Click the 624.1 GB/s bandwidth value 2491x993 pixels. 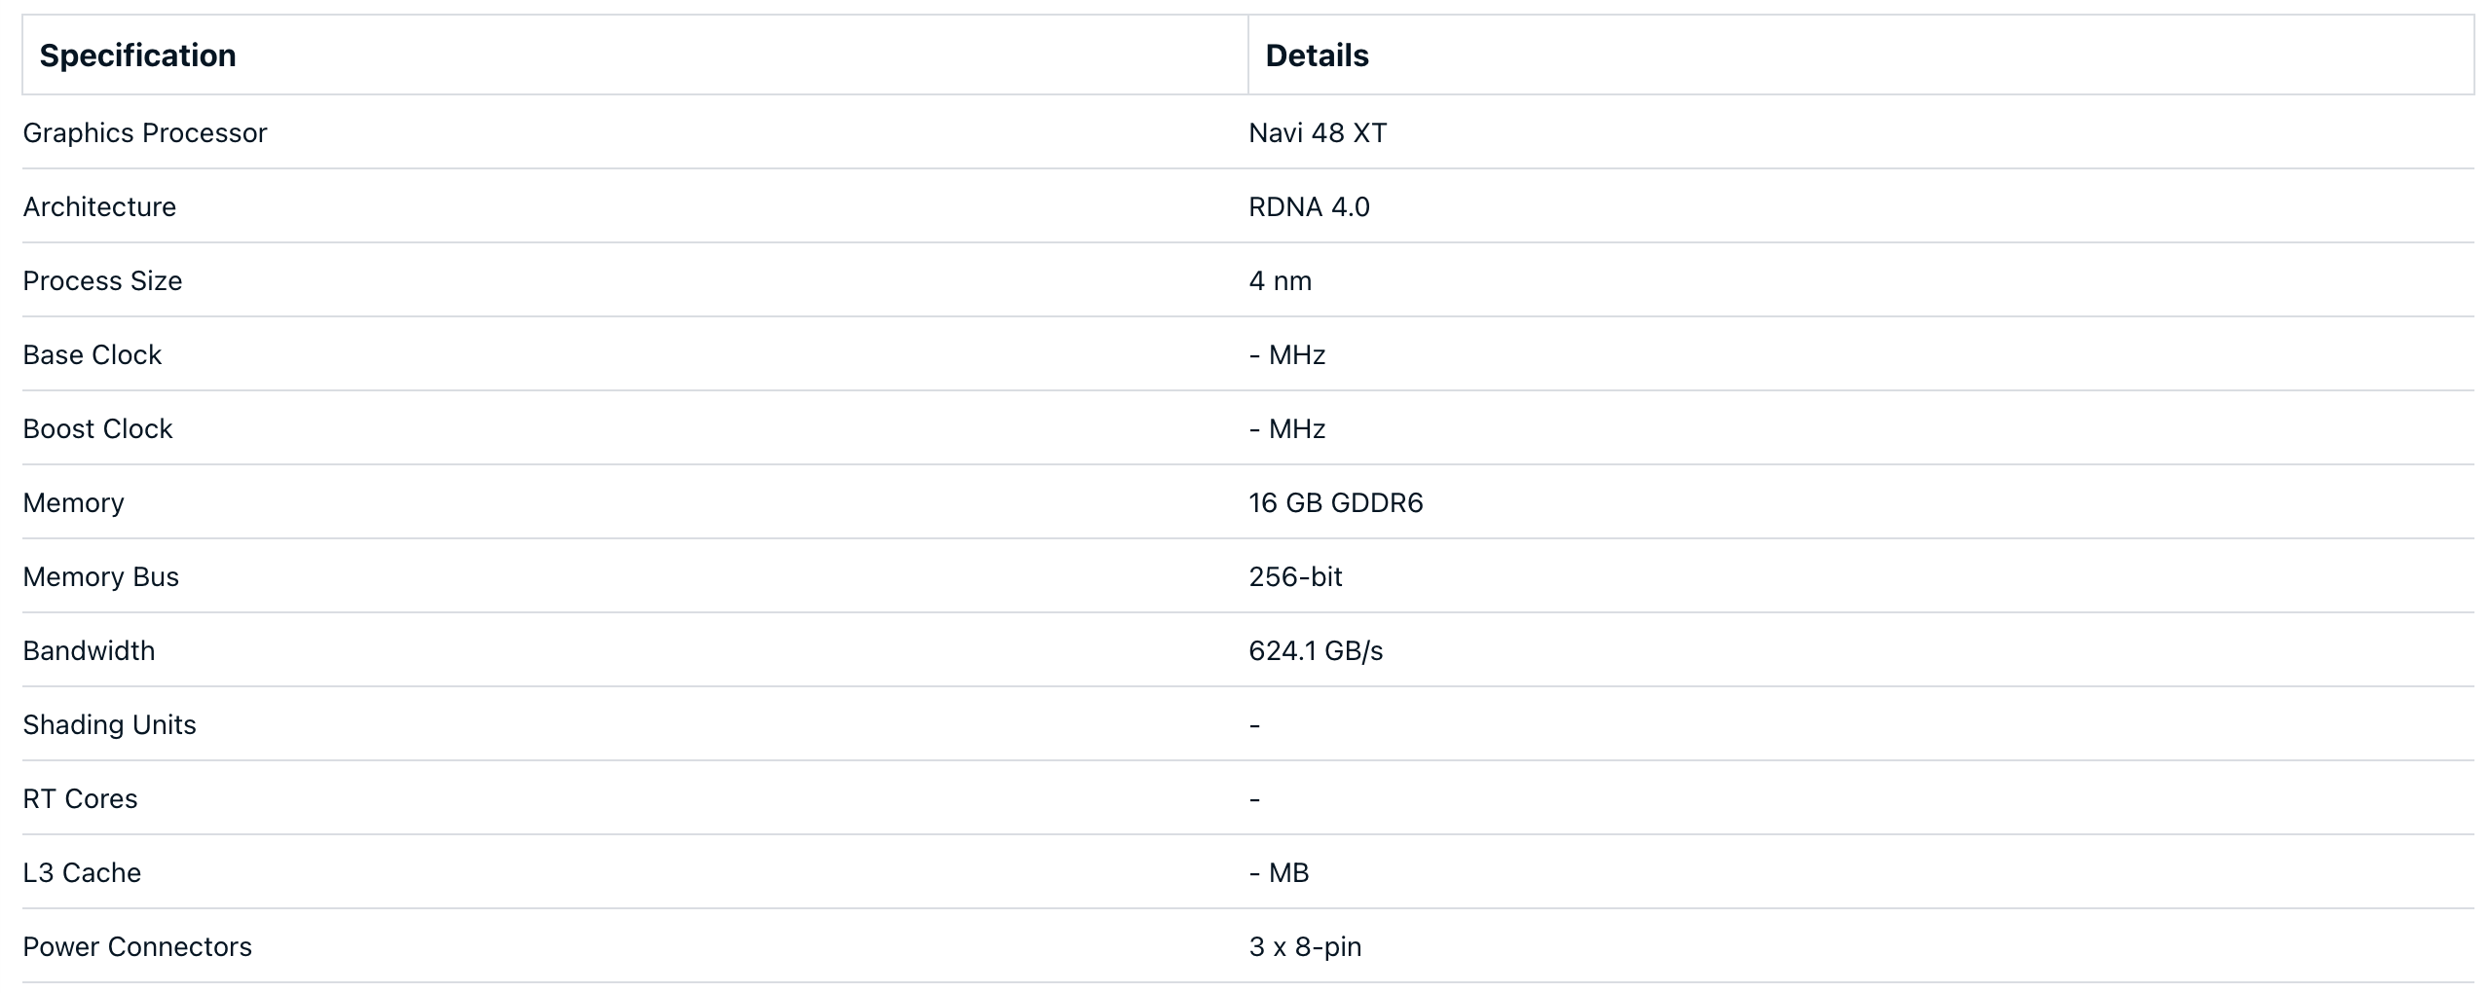coord(1316,650)
